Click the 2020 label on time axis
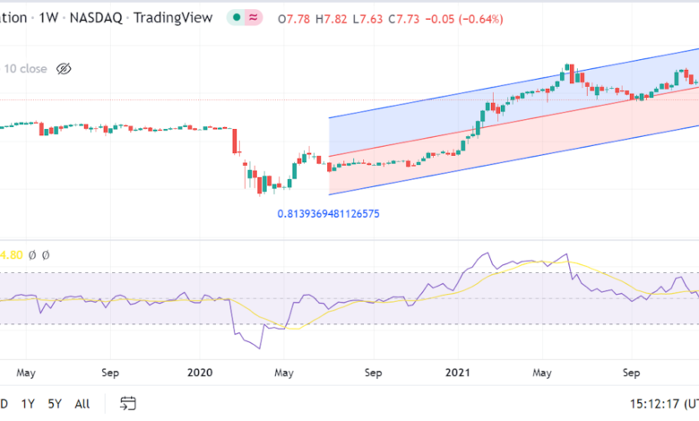Image resolution: width=699 pixels, height=421 pixels. coord(201,372)
